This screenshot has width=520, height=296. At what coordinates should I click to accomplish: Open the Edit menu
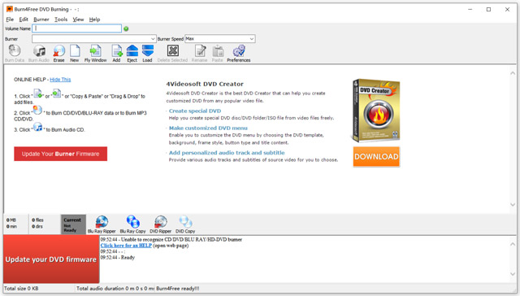click(24, 20)
